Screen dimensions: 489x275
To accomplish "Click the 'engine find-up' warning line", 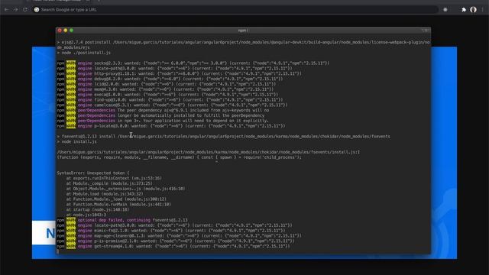I will (x=170, y=100).
